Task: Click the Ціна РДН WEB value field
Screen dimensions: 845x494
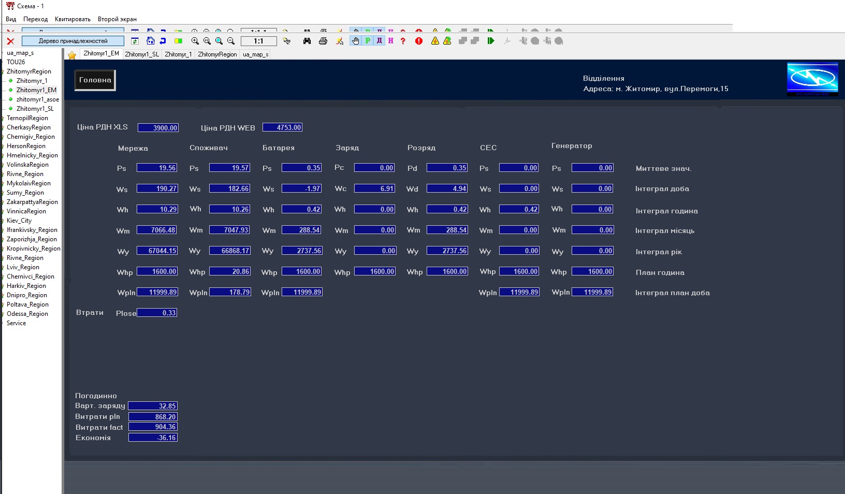Action: click(283, 127)
